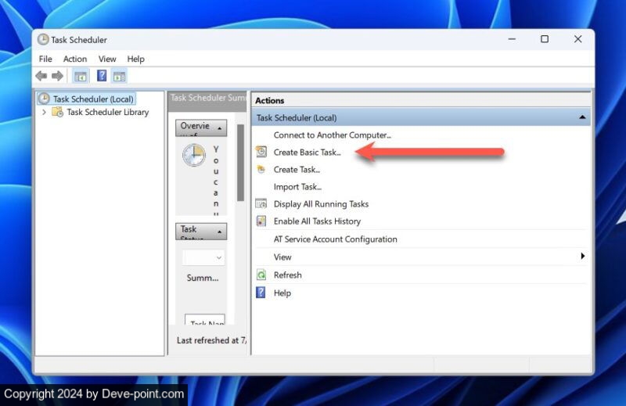
Task: Toggle the Show/Hide Console Tree toolbar icon
Action: click(80, 76)
